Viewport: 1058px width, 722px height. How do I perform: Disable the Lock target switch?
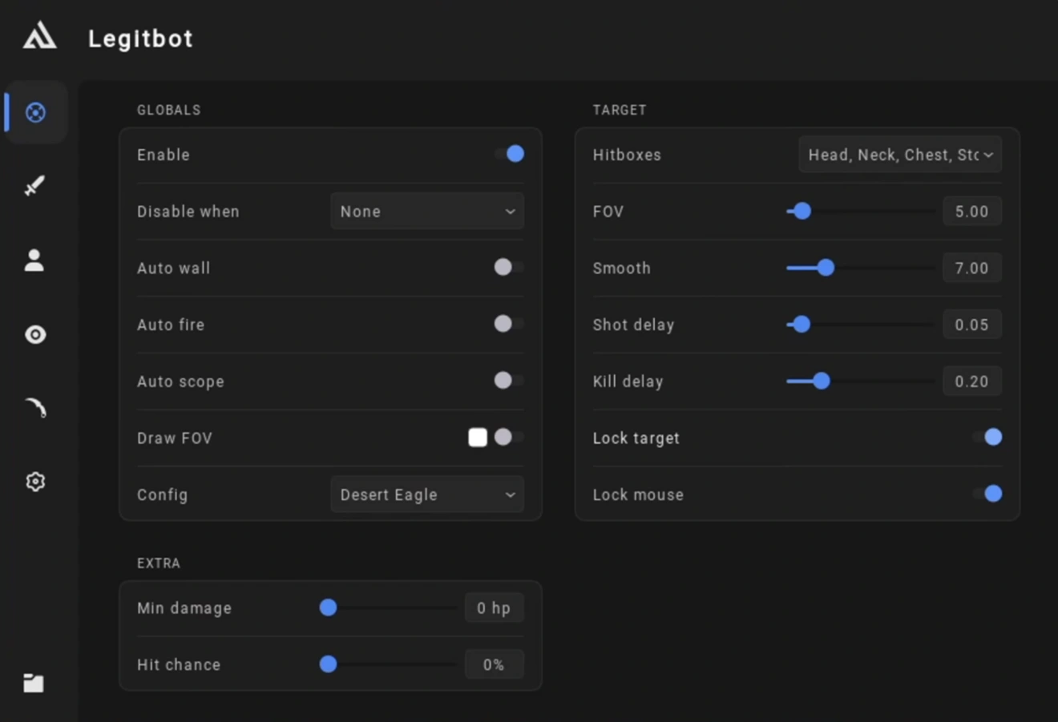point(987,437)
